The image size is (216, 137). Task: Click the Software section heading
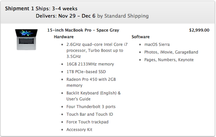coord(140,37)
